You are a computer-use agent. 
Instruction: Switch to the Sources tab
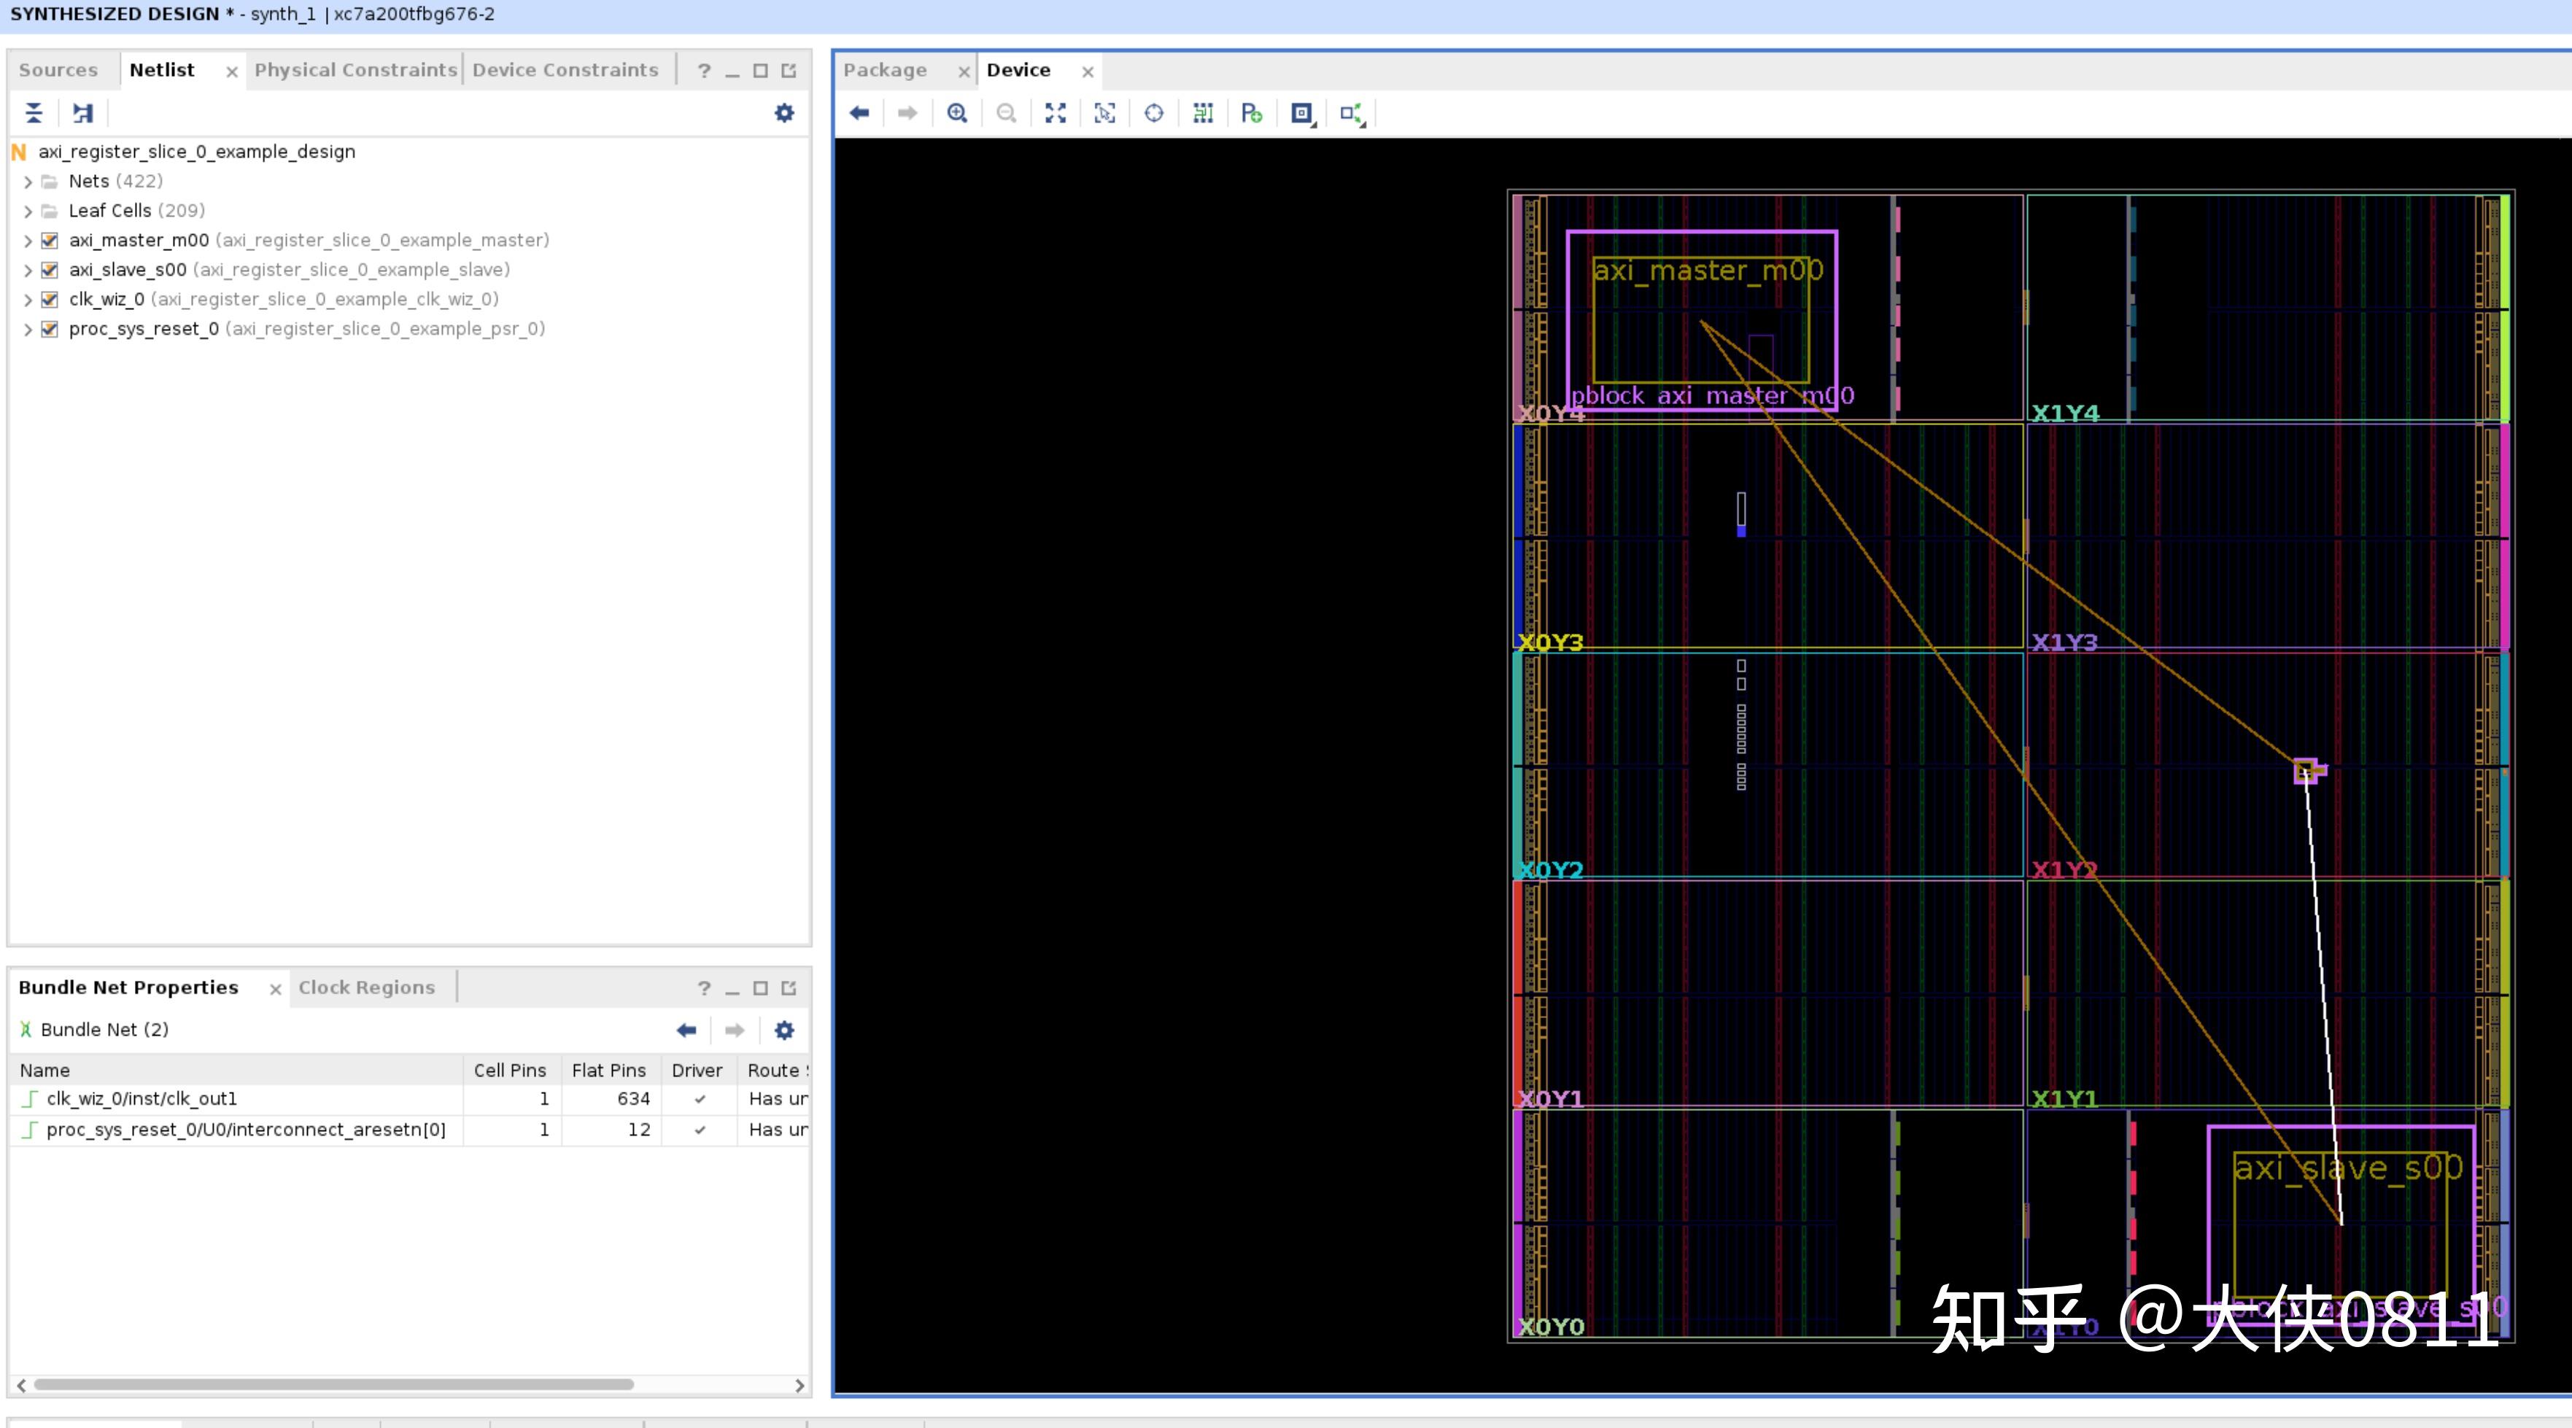58,70
